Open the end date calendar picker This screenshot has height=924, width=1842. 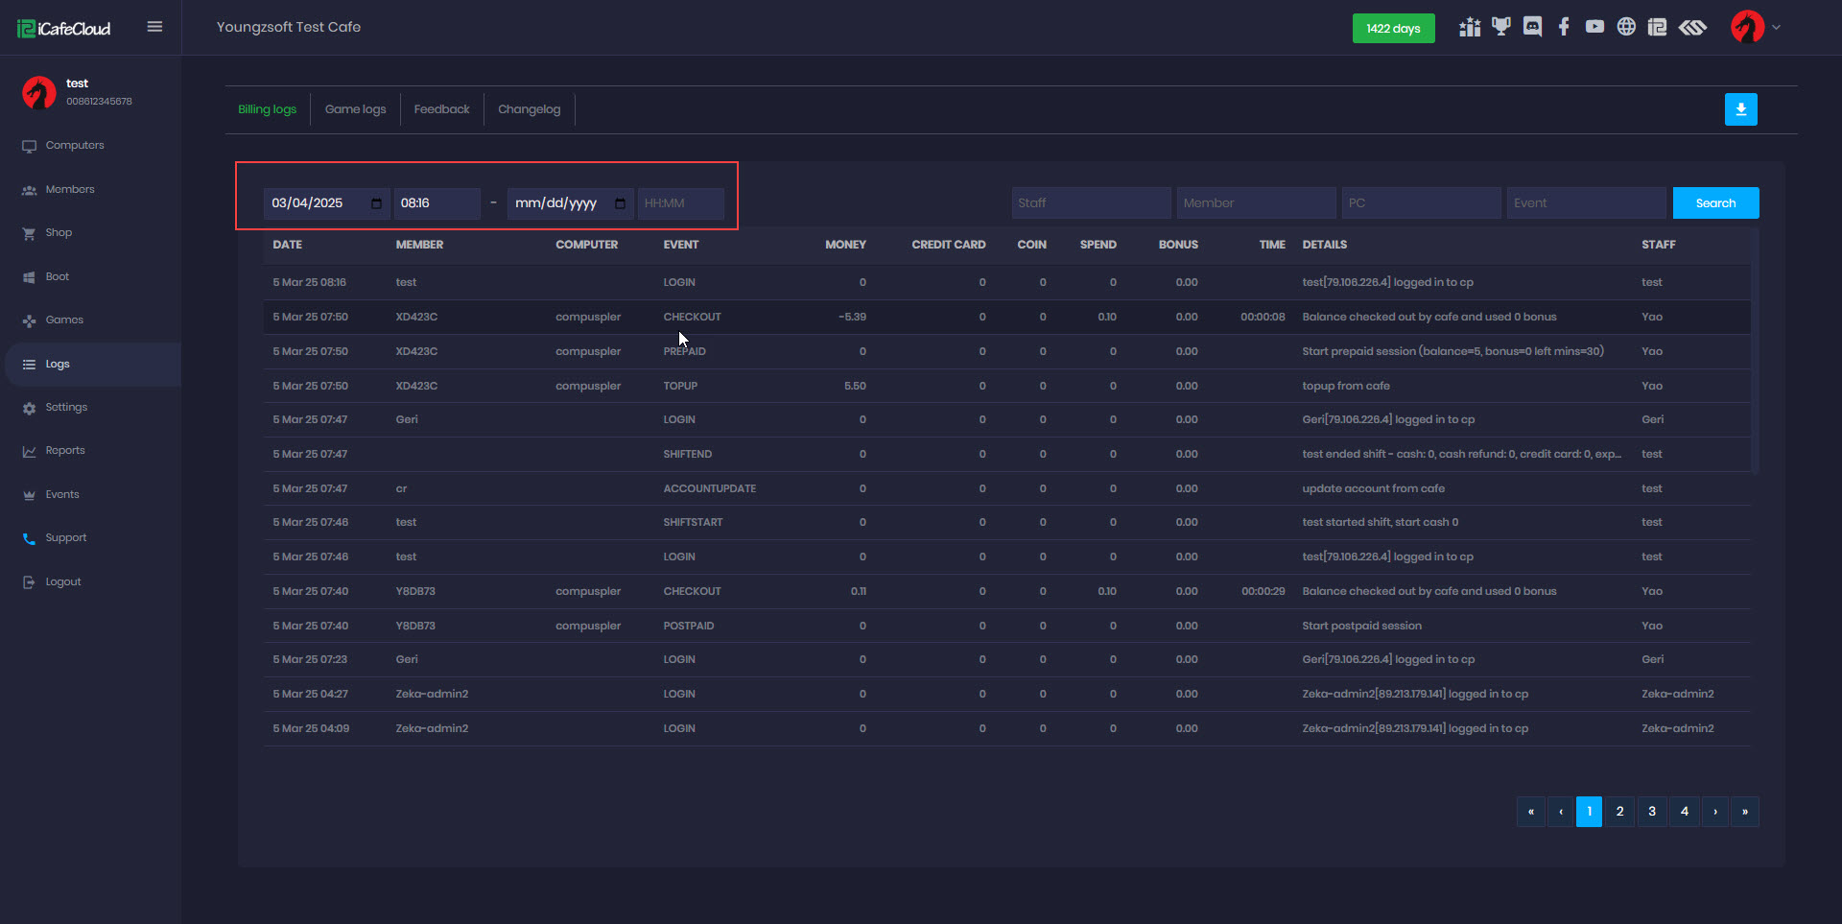620,203
